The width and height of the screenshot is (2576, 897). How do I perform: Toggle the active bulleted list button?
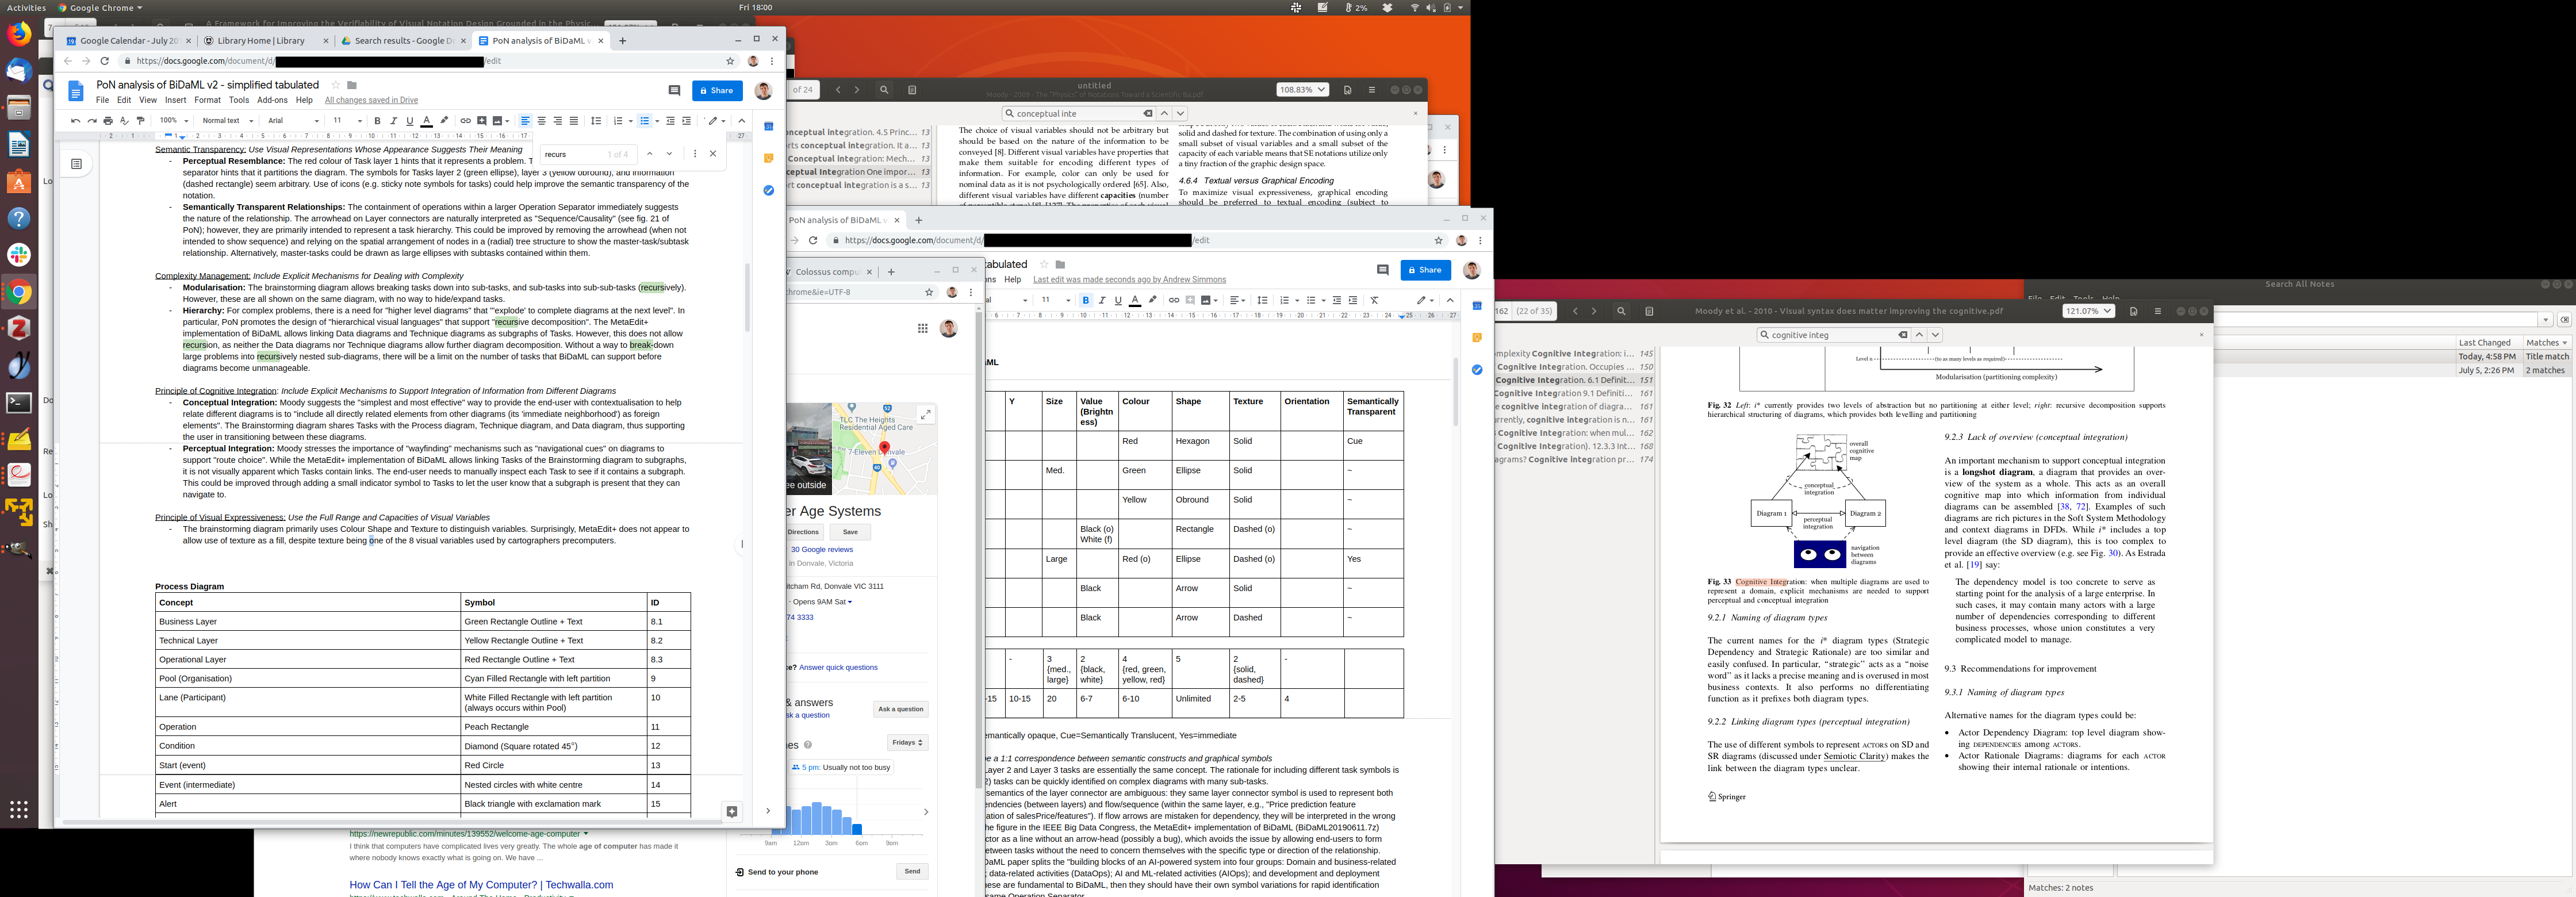(x=644, y=121)
